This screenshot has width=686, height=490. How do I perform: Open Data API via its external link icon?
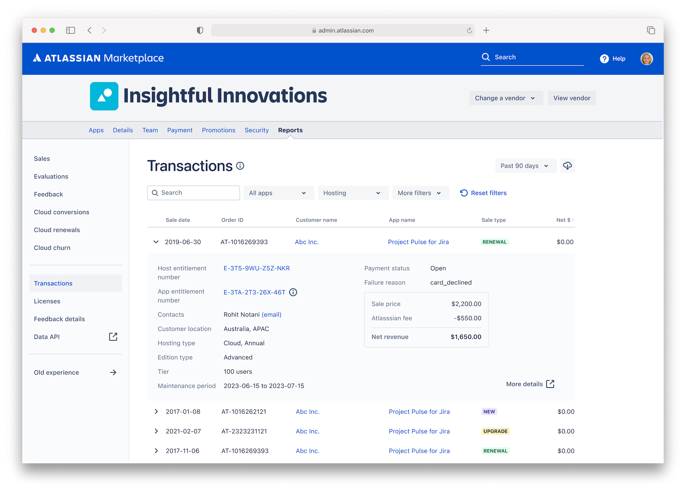click(x=113, y=337)
